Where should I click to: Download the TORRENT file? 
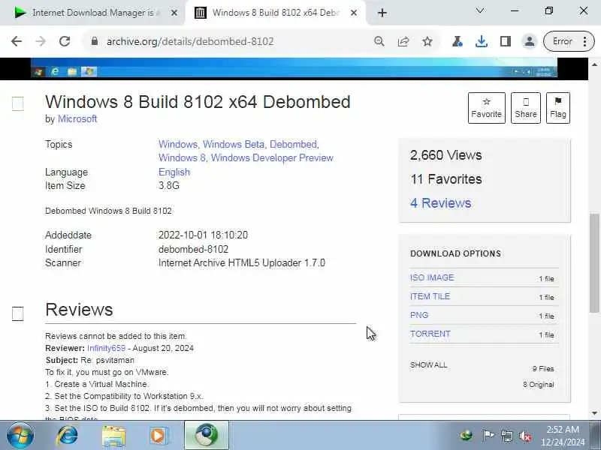coord(430,334)
